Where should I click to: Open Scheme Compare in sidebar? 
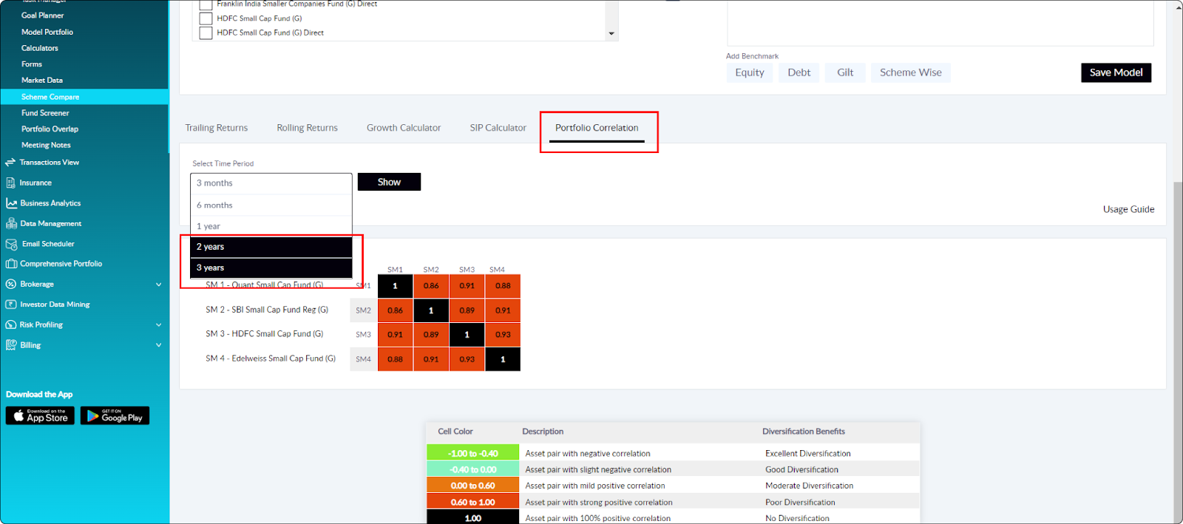84,97
